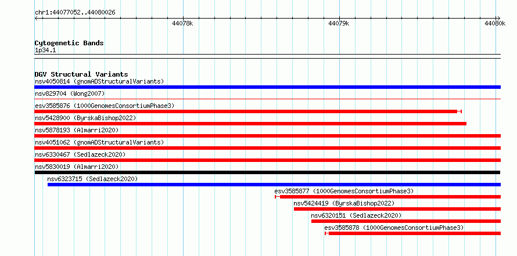Click the nsv4050814 gnomADStructuralVariants label

(x=99, y=81)
